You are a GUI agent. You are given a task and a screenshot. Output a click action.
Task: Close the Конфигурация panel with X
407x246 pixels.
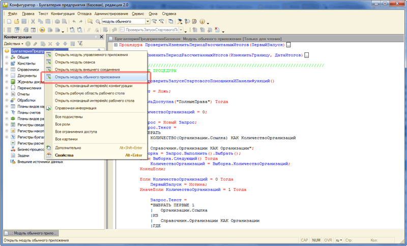coord(102,38)
